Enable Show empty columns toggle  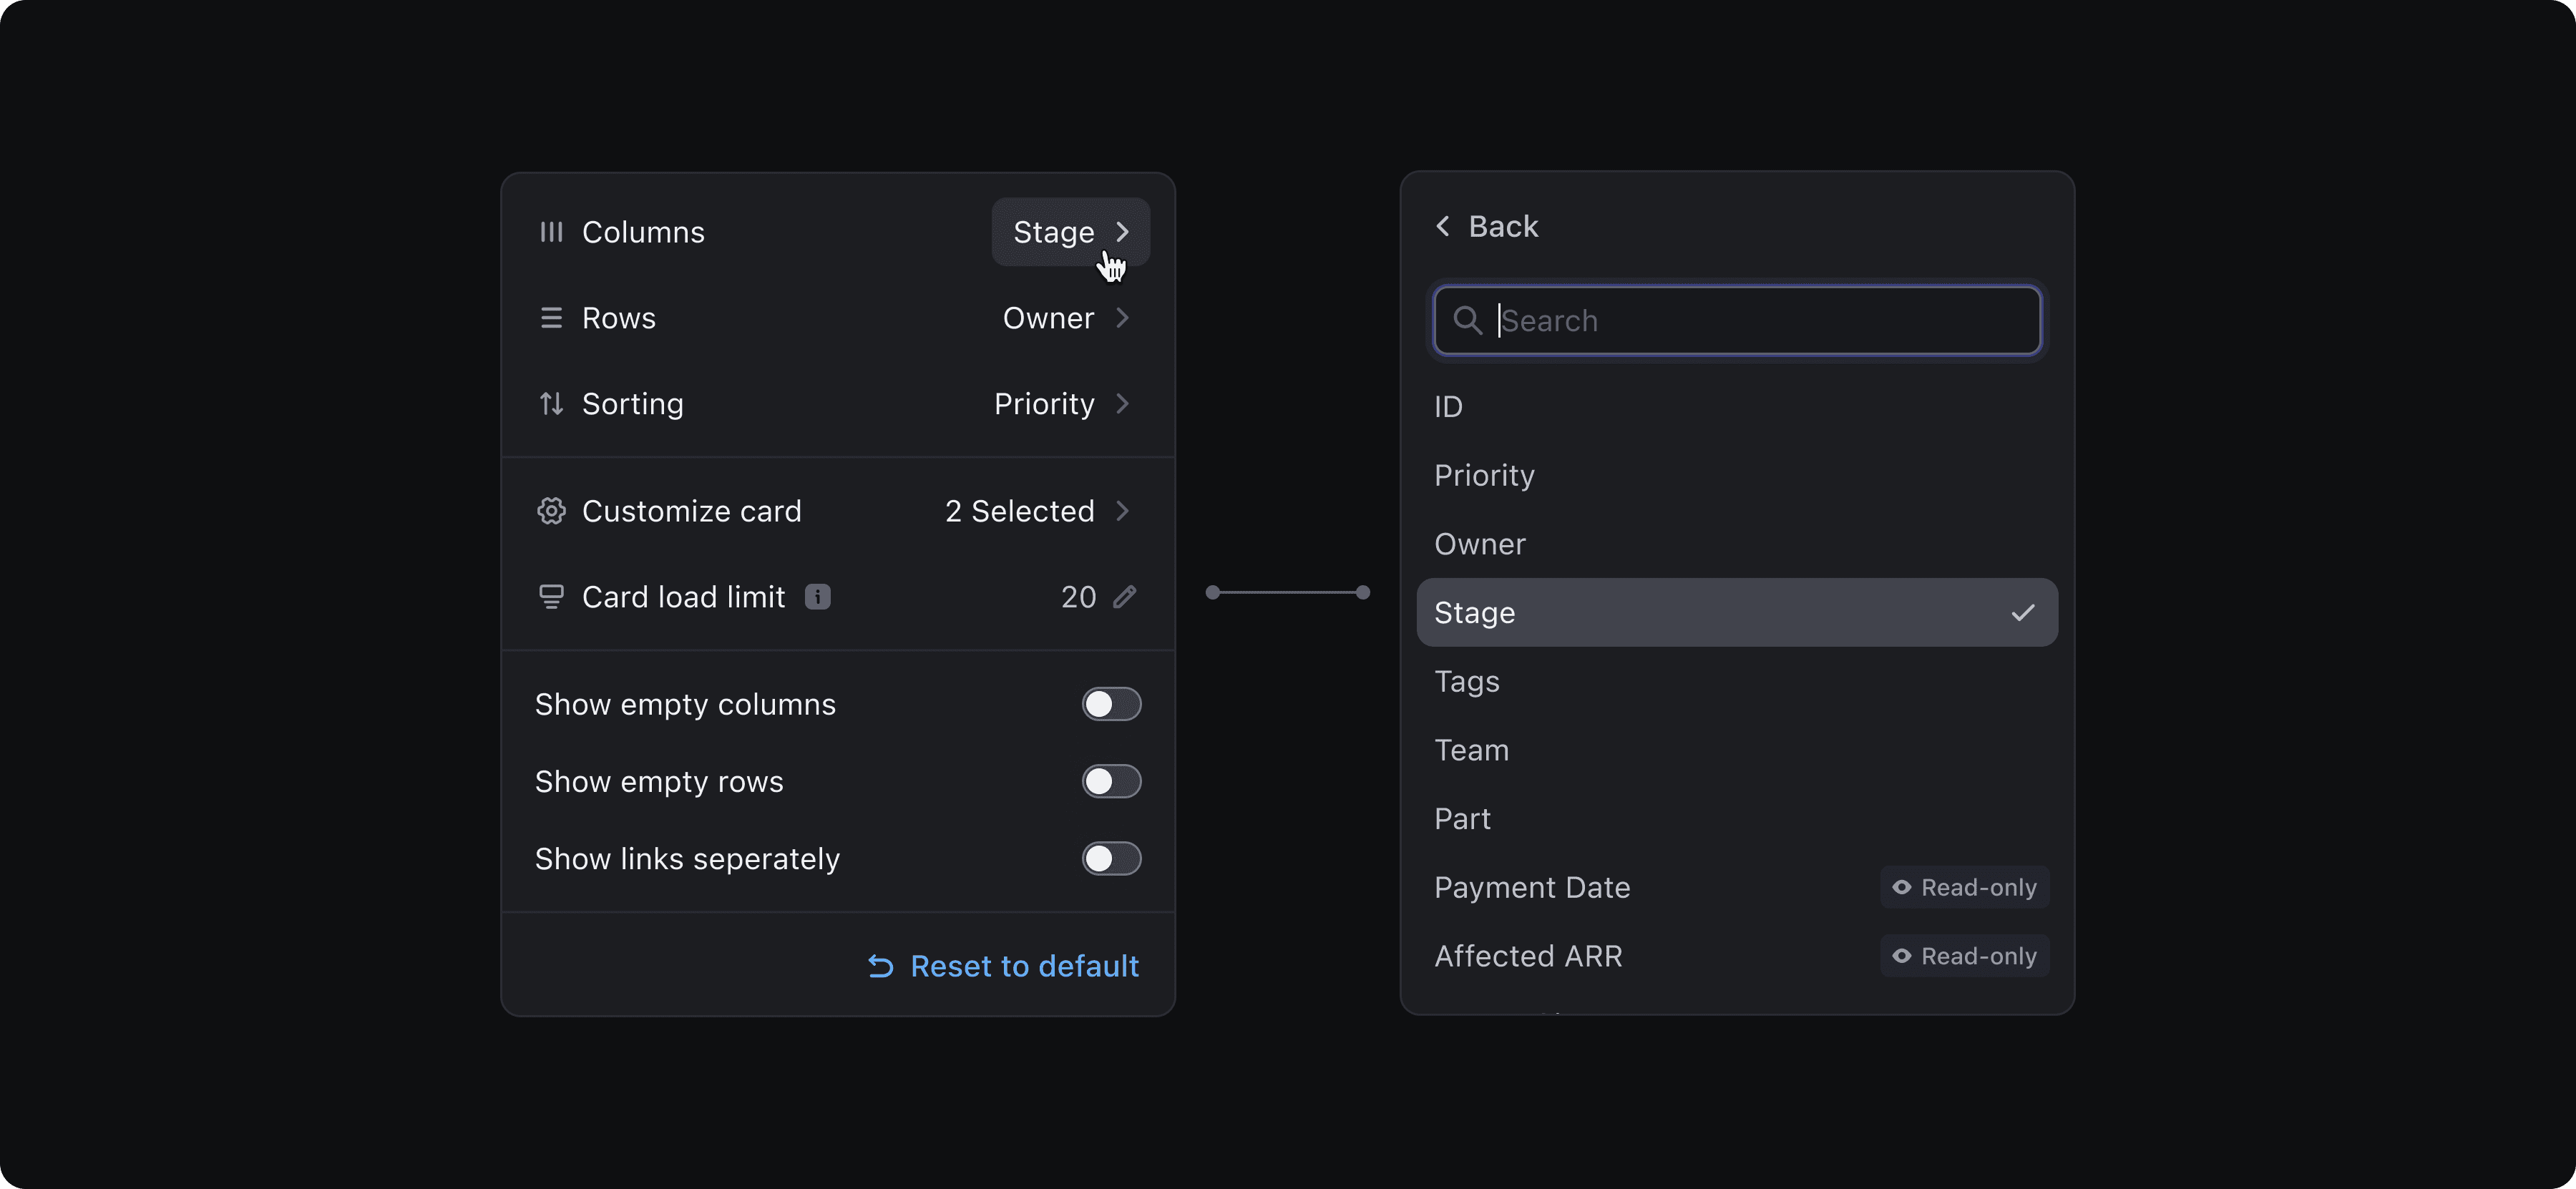coord(1111,704)
